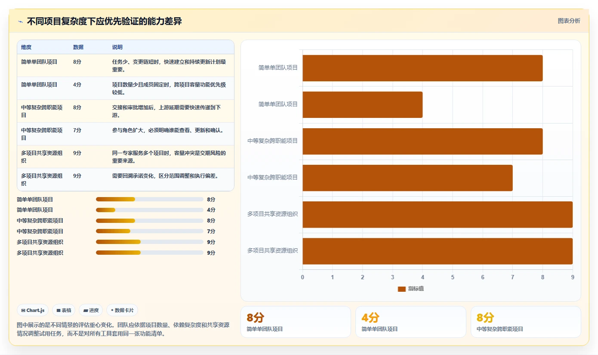598x355 pixels.
Task: Select the Chart.js chip
Action: (33, 310)
